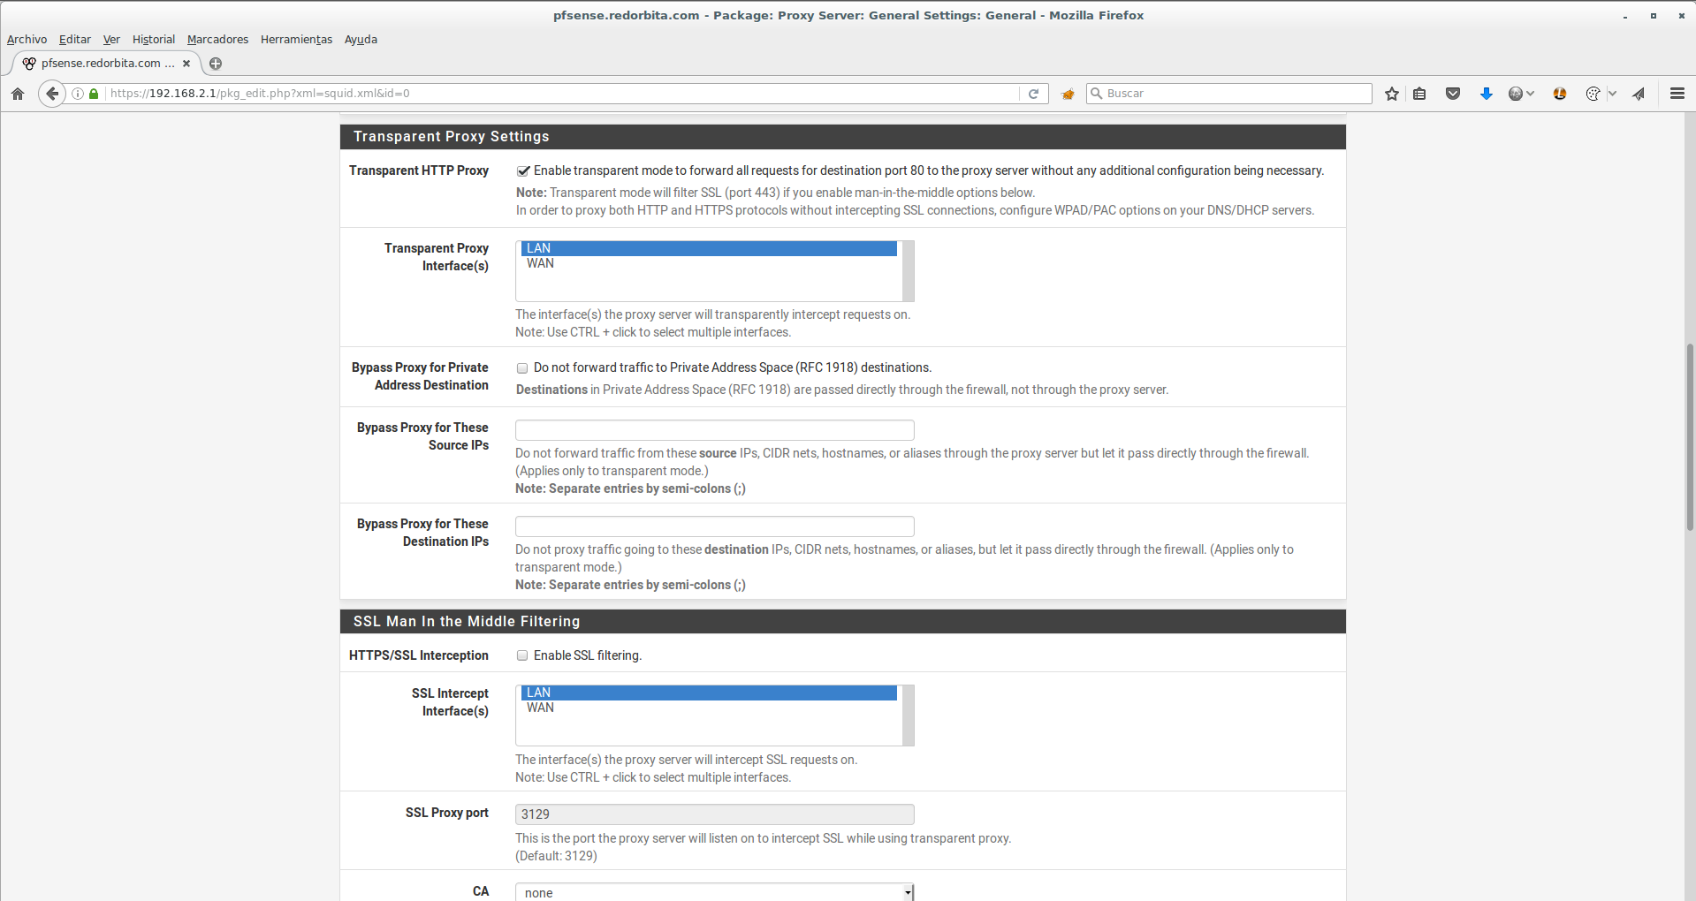The width and height of the screenshot is (1696, 901).
Task: Open the Marcadores menu
Action: pos(217,40)
